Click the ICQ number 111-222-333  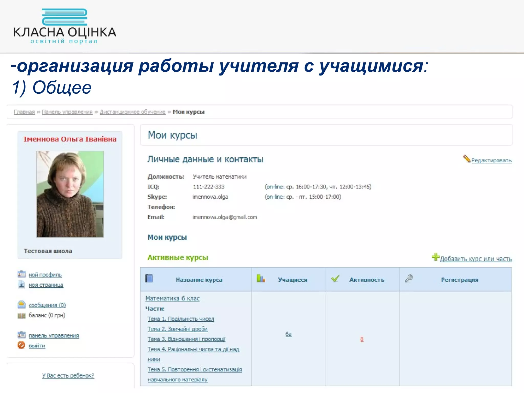[x=209, y=187]
